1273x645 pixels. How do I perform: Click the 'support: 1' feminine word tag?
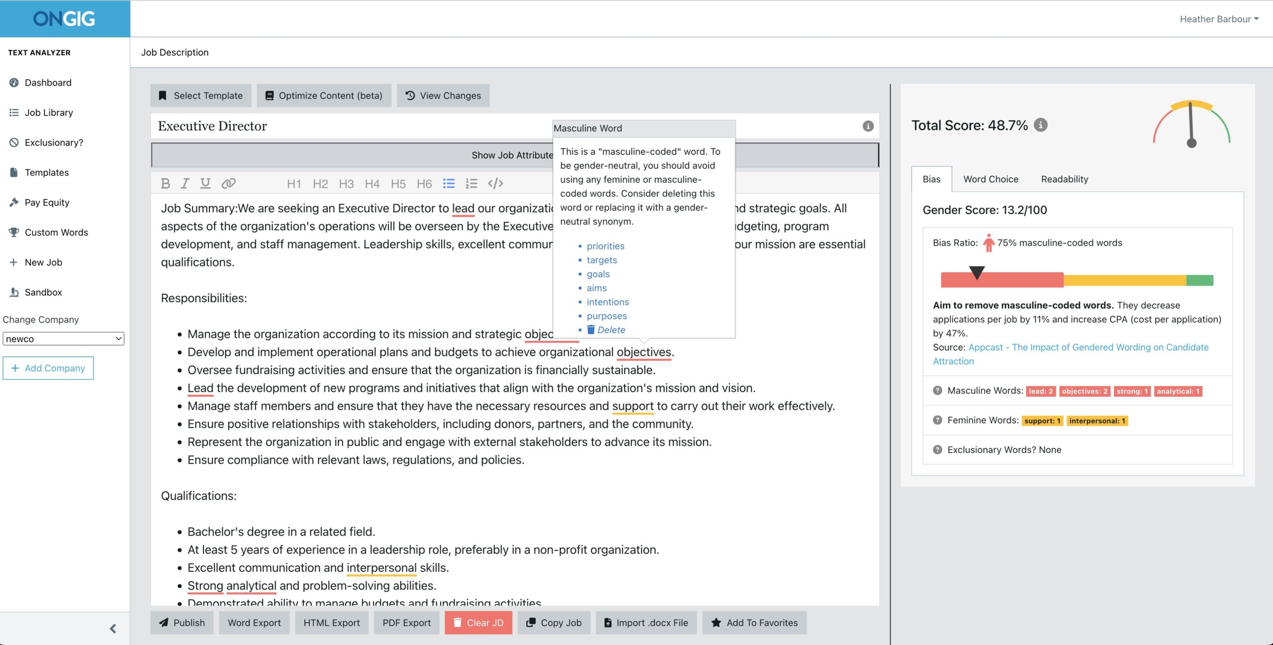1042,421
